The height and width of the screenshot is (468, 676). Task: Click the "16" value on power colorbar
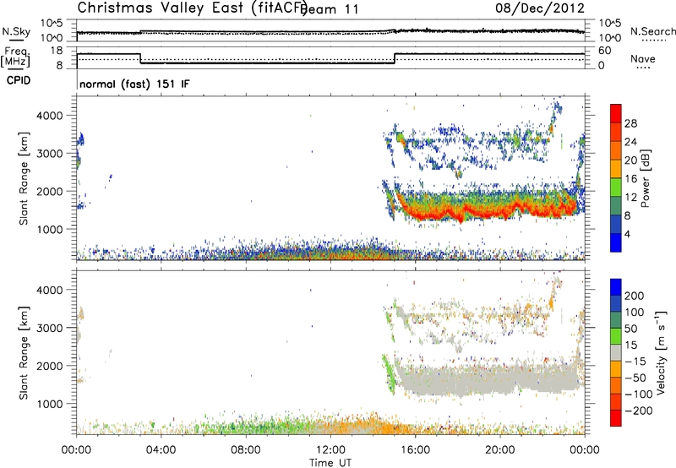click(x=630, y=179)
